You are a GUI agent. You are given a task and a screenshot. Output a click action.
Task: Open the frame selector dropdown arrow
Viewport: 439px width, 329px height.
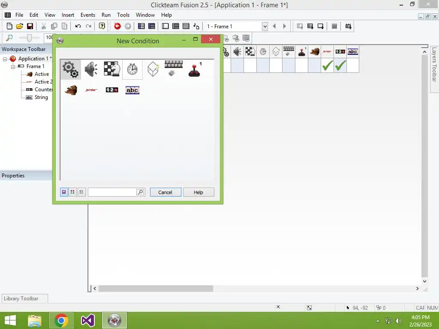click(x=265, y=27)
